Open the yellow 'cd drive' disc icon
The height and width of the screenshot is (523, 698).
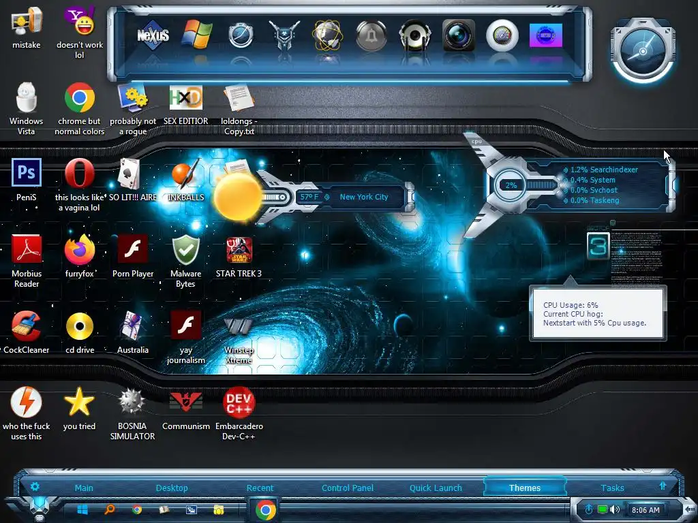click(x=80, y=332)
